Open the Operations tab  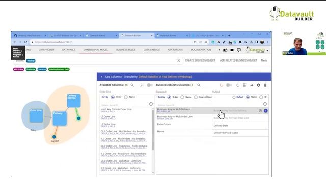tap(175, 50)
